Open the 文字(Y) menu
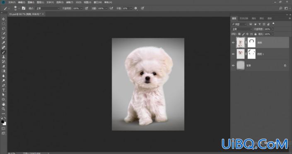The width and height of the screenshot is (292, 154). pos(50,2)
